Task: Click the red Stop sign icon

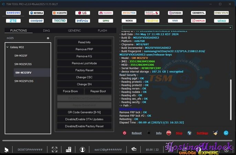Action: (x=169, y=133)
